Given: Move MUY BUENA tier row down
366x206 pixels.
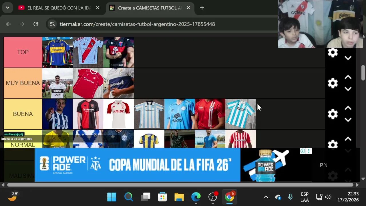Looking at the screenshot, I should (x=348, y=89).
